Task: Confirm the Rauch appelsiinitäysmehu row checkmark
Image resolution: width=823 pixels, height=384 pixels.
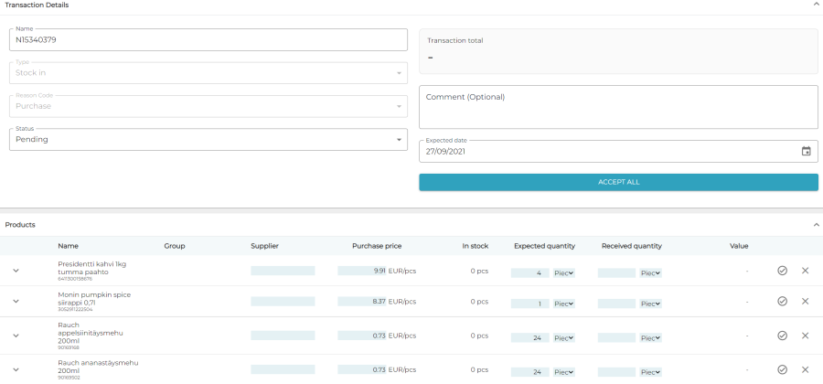Action: [x=782, y=336]
